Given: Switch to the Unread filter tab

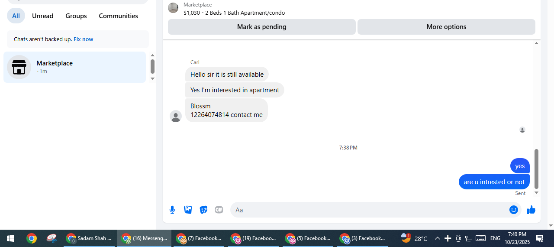Looking at the screenshot, I should (42, 16).
